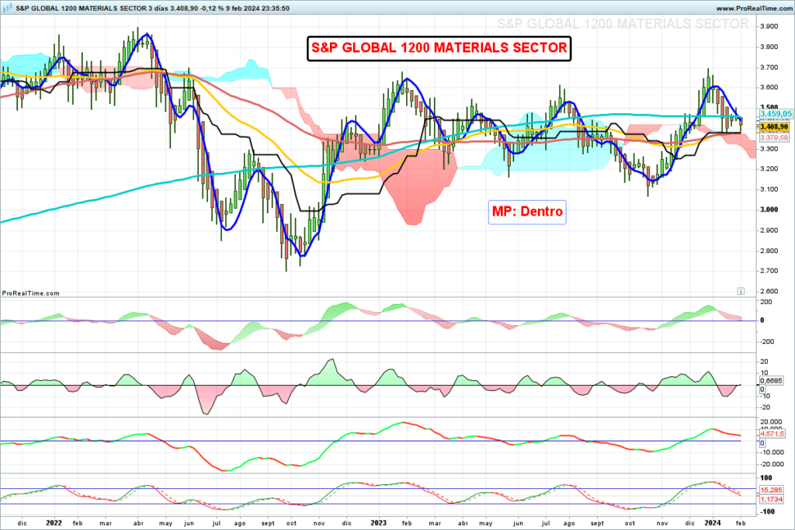Click the candlestick chart icon in title bar
795x530 pixels.
click(x=7, y=8)
